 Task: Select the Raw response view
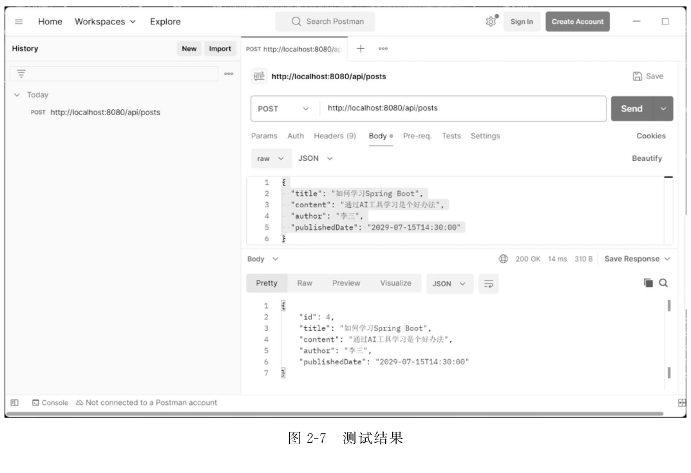pos(305,283)
